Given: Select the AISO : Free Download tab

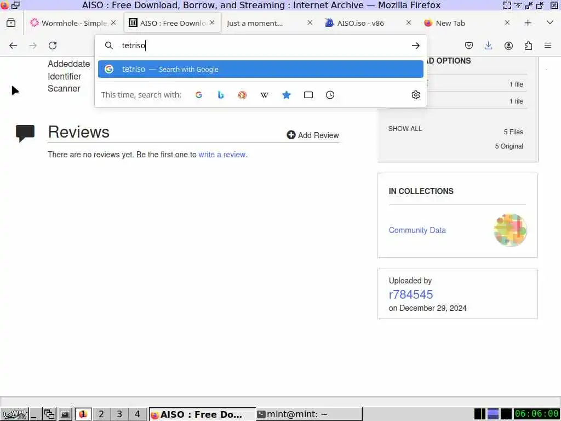Looking at the screenshot, I should 173,23.
